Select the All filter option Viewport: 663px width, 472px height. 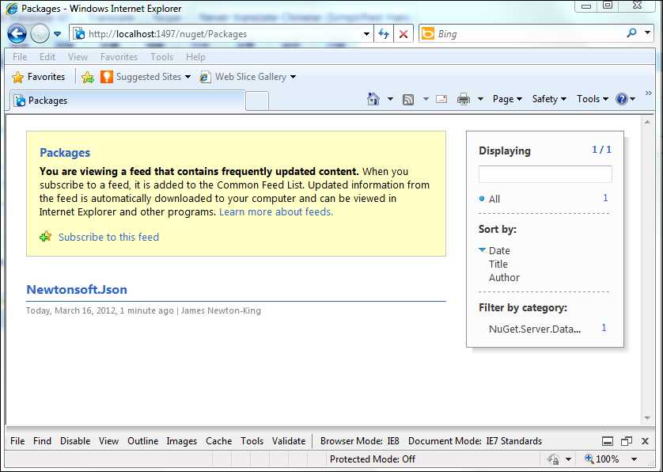tap(494, 199)
